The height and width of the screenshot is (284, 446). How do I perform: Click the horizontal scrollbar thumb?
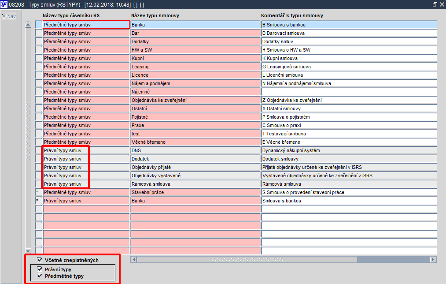click(247, 259)
